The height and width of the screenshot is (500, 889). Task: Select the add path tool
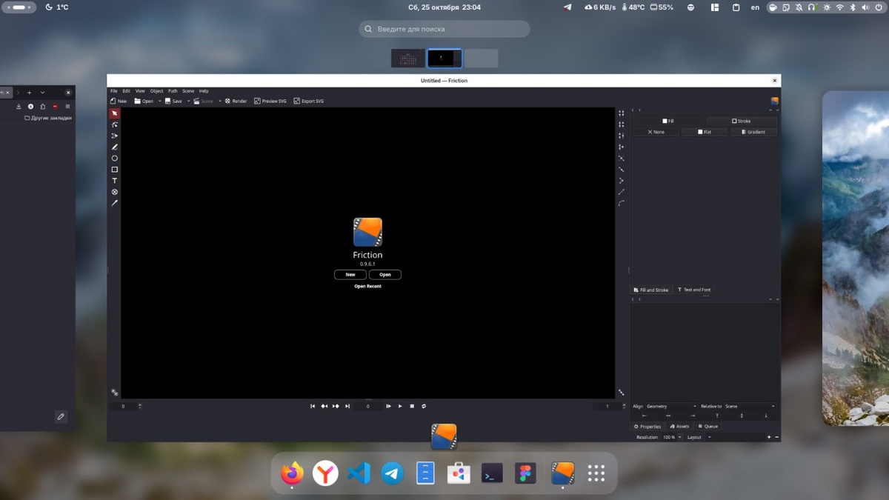click(115, 136)
